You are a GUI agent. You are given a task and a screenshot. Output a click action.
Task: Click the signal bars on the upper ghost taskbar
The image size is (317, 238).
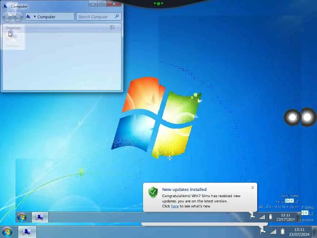tap(262, 217)
